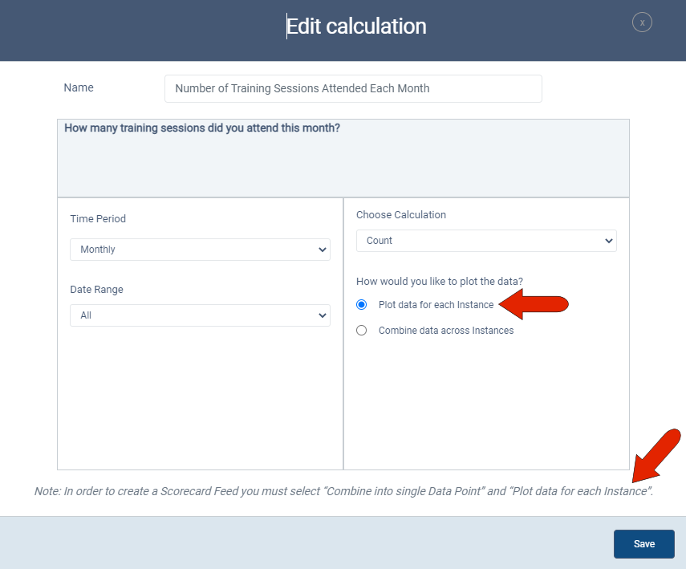Screen dimensions: 686x569
Task: Click the red arrow pointing at note
Action: [x=656, y=456]
